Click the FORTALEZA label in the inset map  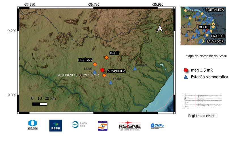point(215,10)
